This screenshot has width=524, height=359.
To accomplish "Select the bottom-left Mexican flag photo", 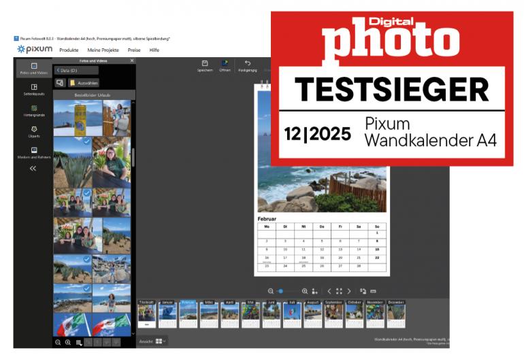I will [x=72, y=324].
